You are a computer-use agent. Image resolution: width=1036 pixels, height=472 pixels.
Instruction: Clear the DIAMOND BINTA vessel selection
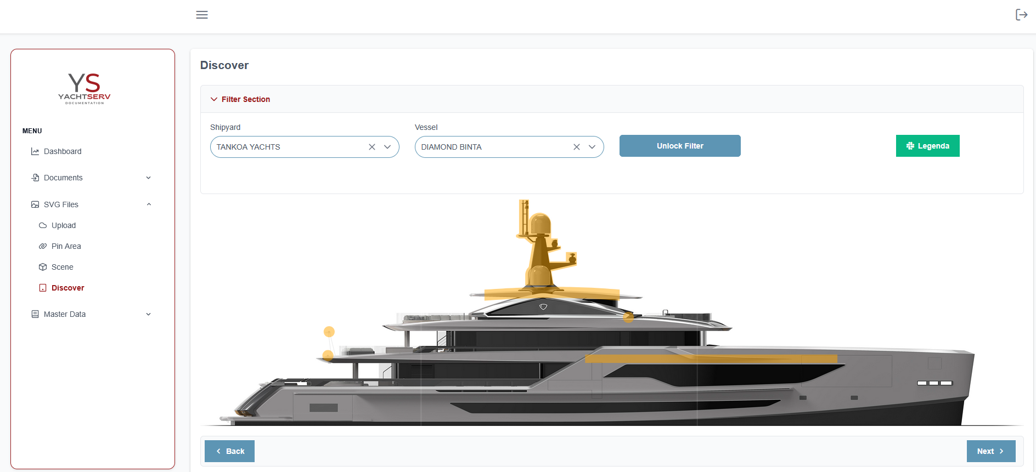tap(577, 147)
